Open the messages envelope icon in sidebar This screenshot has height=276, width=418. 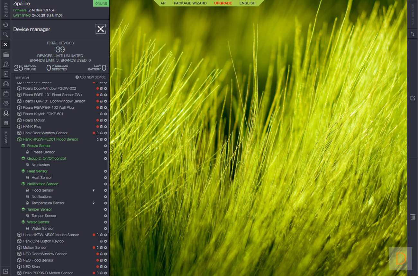click(5, 84)
